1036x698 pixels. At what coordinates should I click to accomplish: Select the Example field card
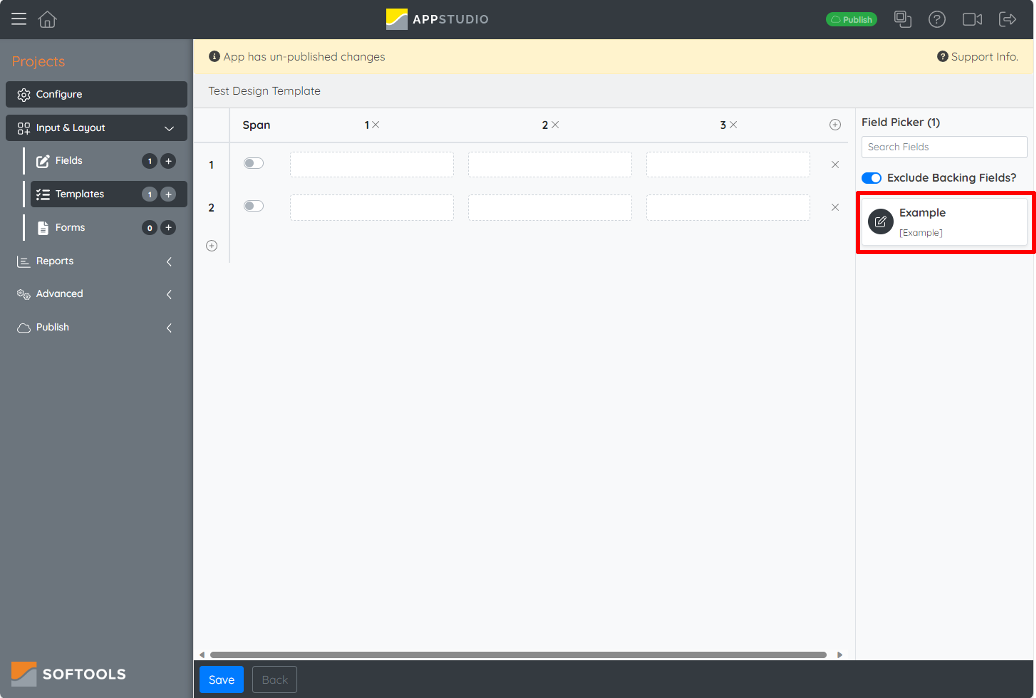(x=944, y=222)
